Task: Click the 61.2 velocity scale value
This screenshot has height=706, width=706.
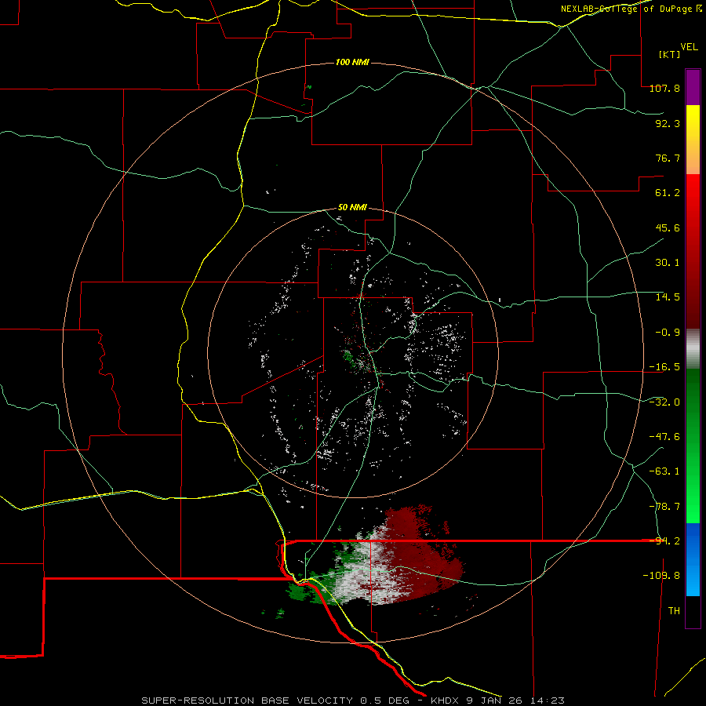Action: tap(668, 193)
